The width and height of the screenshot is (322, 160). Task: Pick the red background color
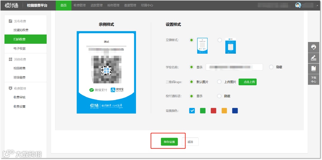point(213,111)
